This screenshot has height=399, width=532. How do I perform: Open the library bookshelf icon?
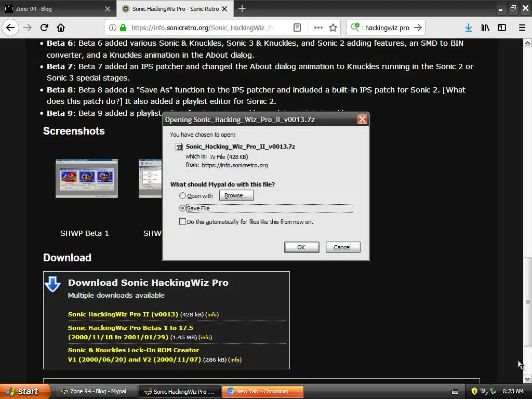pos(485,28)
